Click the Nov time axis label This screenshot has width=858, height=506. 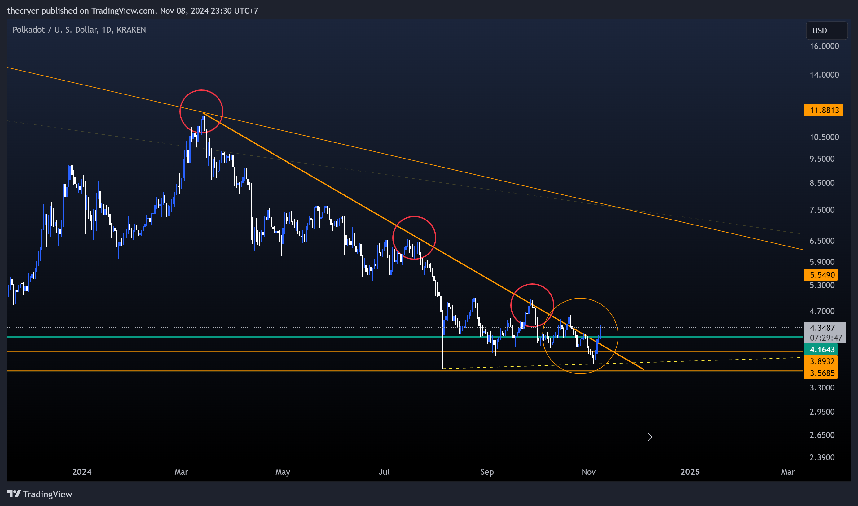click(x=588, y=472)
